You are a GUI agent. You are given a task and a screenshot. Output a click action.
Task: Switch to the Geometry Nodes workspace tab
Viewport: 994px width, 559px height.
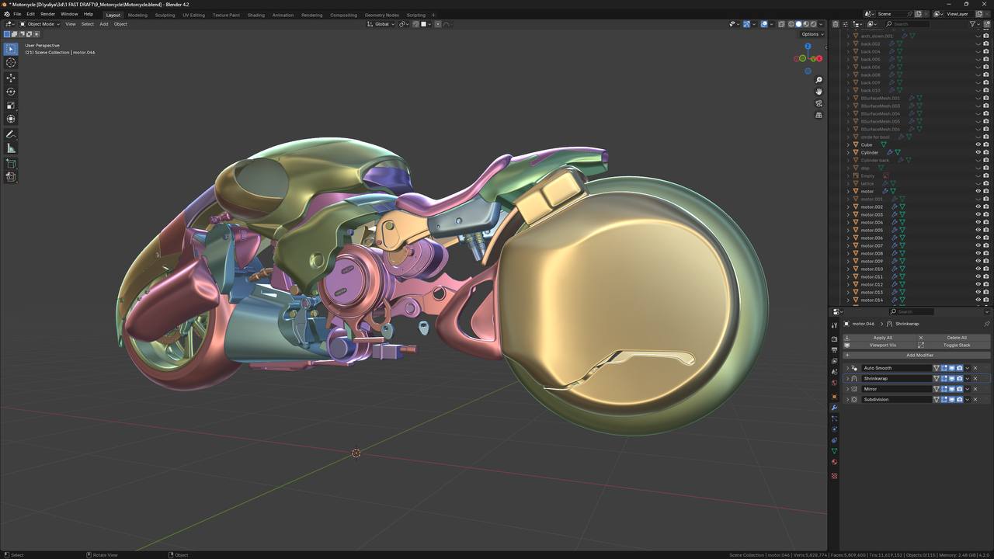381,15
